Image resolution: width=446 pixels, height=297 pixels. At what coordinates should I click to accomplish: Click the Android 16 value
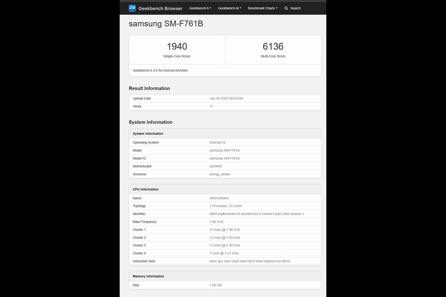[x=217, y=143]
